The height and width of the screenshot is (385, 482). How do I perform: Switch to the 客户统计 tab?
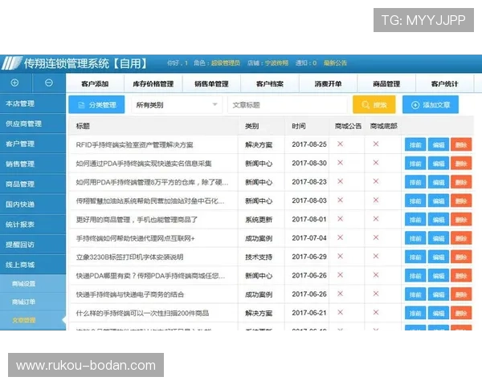444,83
